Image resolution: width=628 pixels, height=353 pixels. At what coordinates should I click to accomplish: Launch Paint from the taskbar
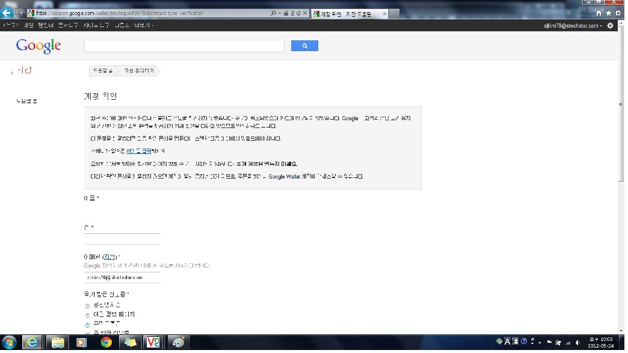[x=178, y=343]
